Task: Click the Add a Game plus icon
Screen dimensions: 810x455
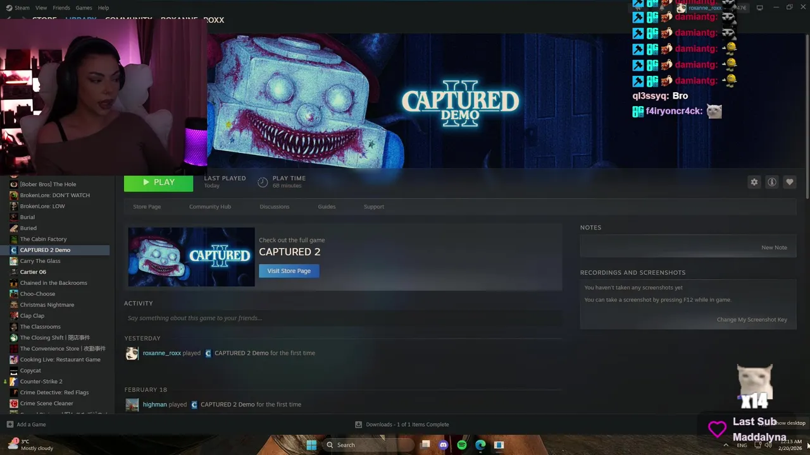Action: pos(9,425)
